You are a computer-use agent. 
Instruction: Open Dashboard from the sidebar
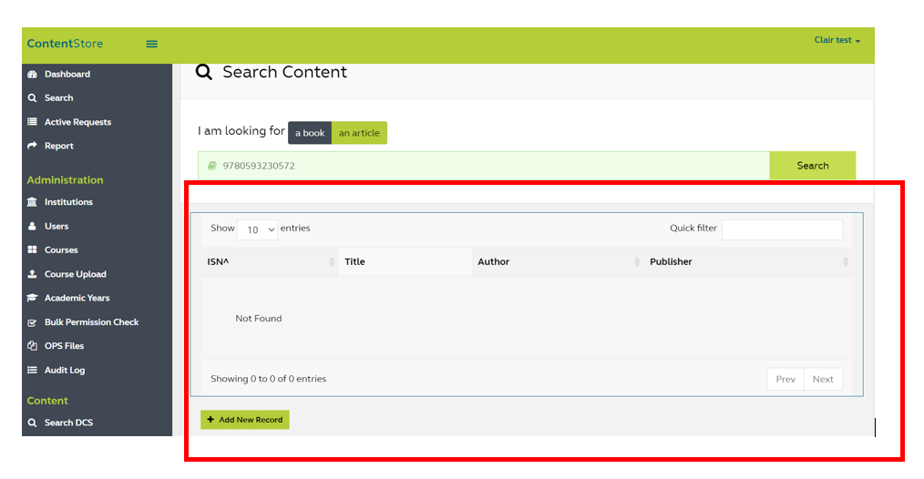point(67,74)
